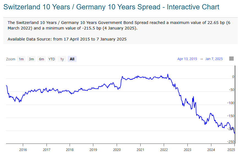
Task: Click the 2016 x-axis label
Action: point(23,149)
